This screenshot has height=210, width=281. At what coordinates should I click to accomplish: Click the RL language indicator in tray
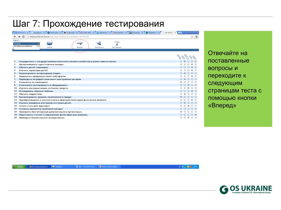tap(180, 167)
